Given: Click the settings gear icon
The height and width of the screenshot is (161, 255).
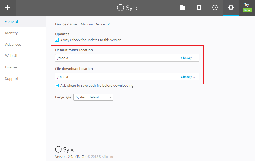Looking at the screenshot, I should (231, 8).
